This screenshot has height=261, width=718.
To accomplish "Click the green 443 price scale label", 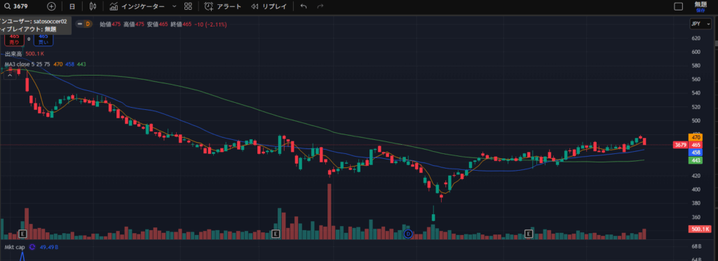I will [x=696, y=160].
